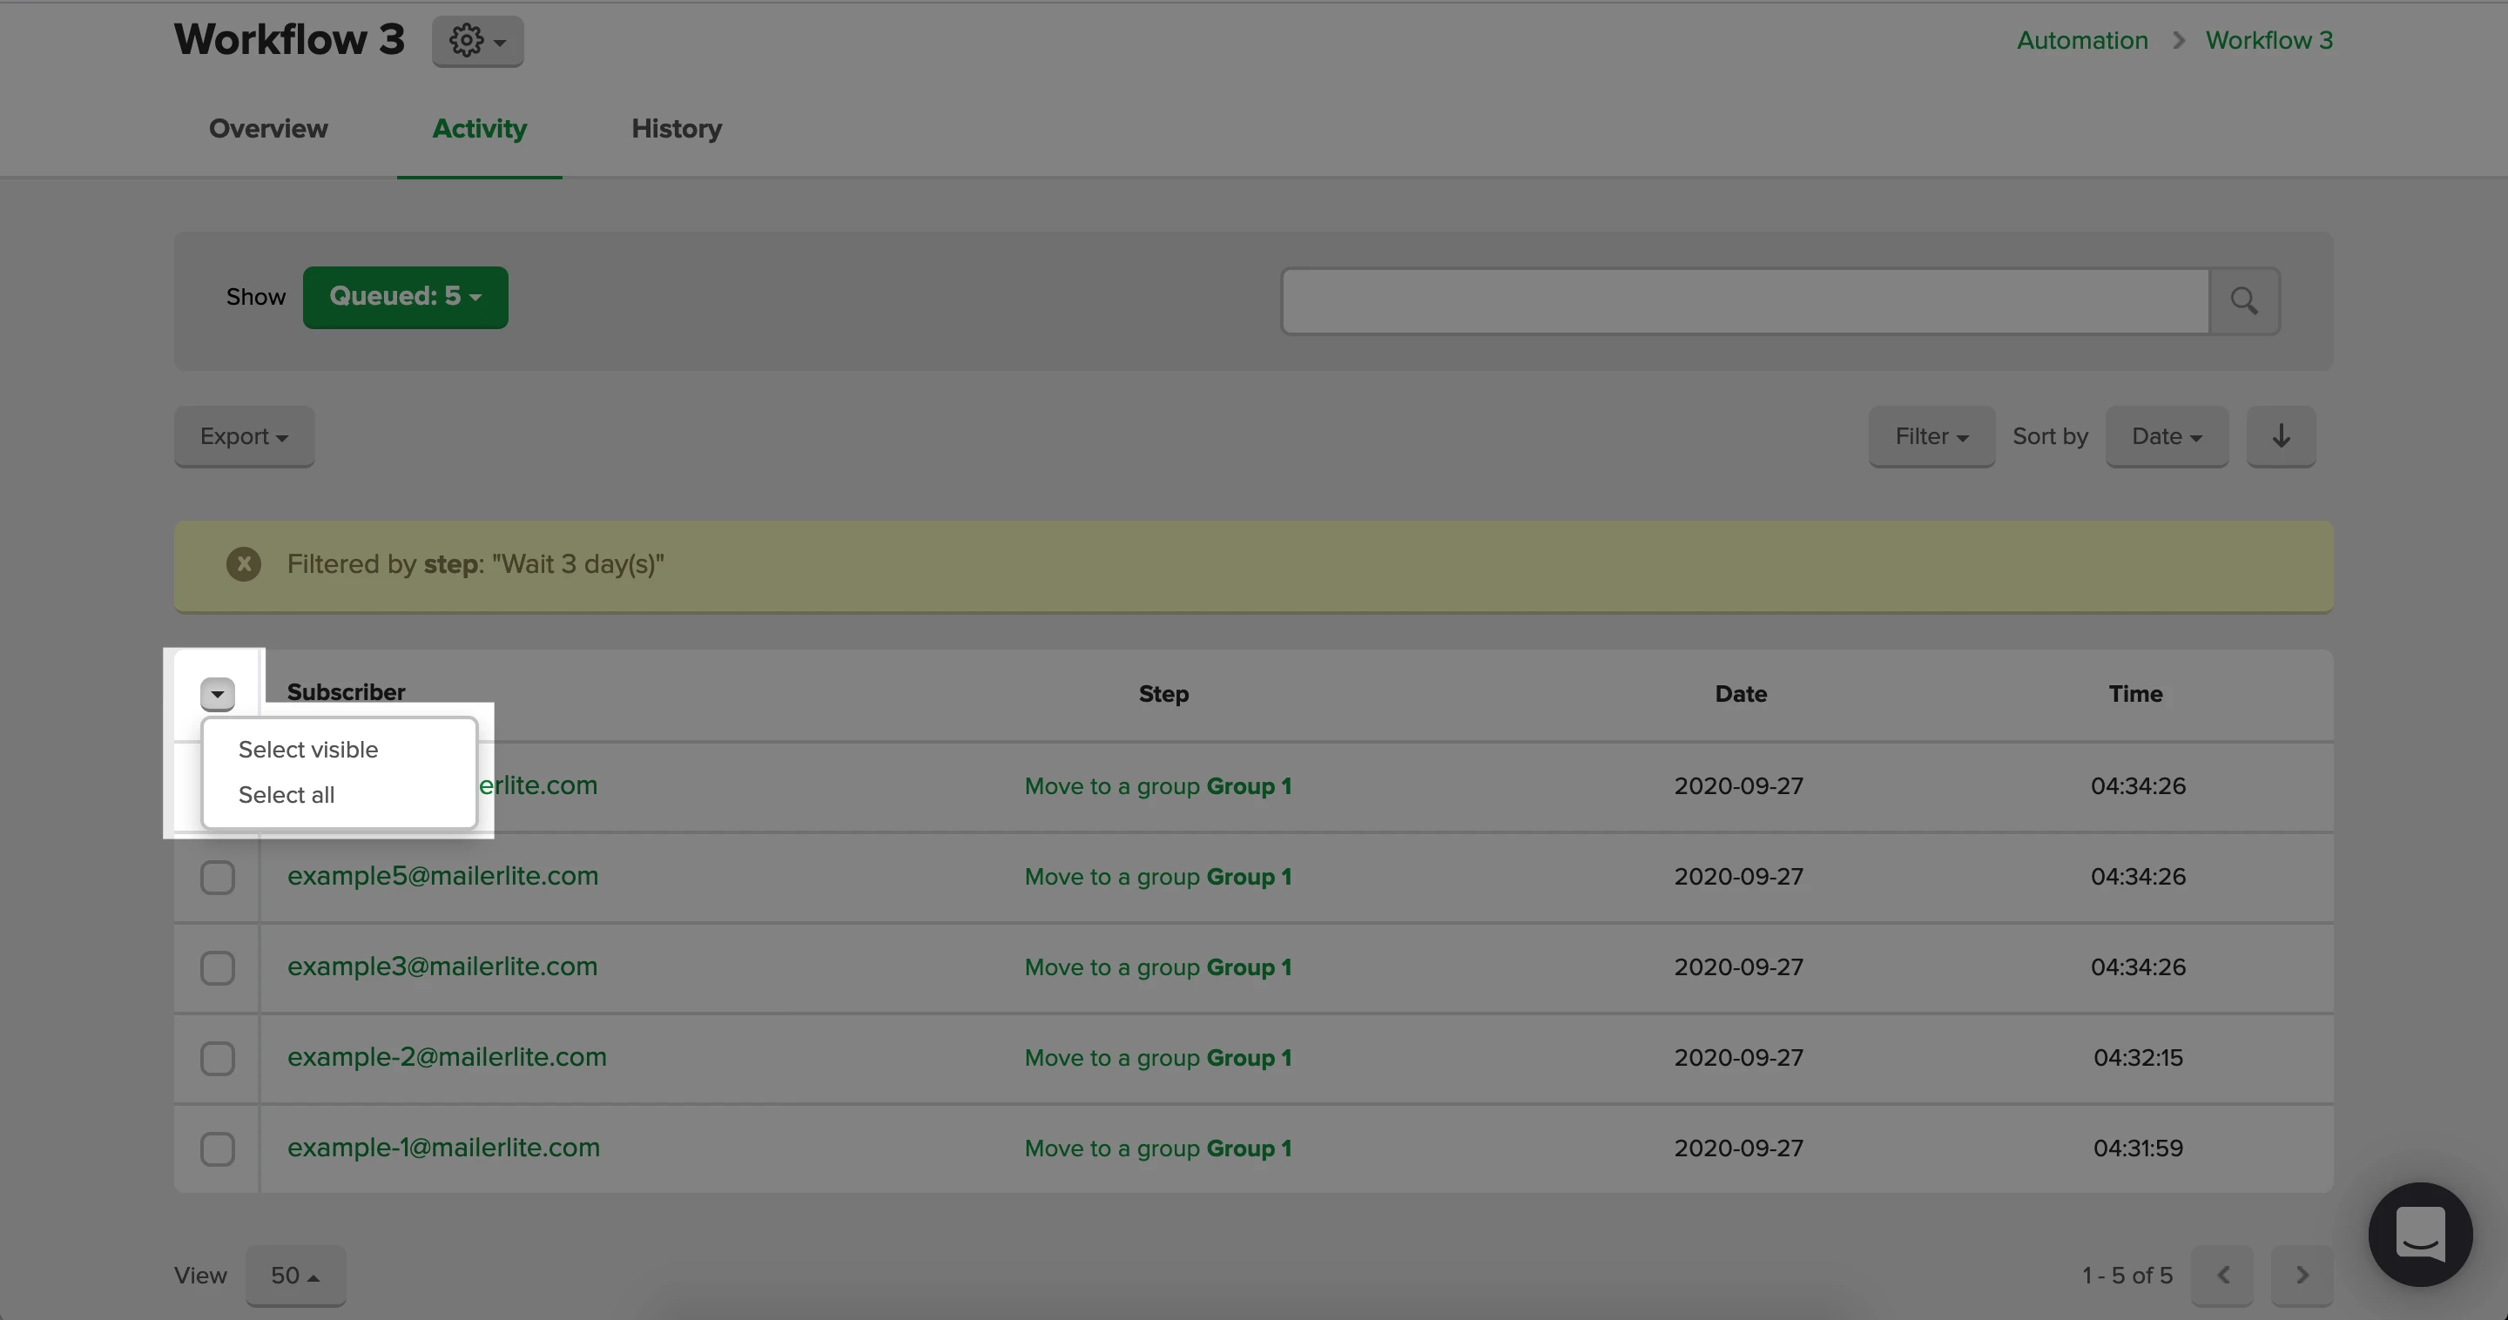This screenshot has width=2508, height=1320.
Task: Go to next page arrow
Action: click(2302, 1276)
